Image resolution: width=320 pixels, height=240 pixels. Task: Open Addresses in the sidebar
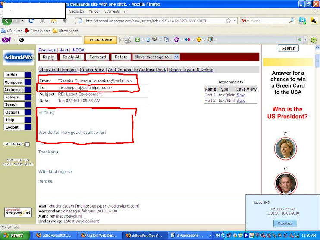coord(18,90)
